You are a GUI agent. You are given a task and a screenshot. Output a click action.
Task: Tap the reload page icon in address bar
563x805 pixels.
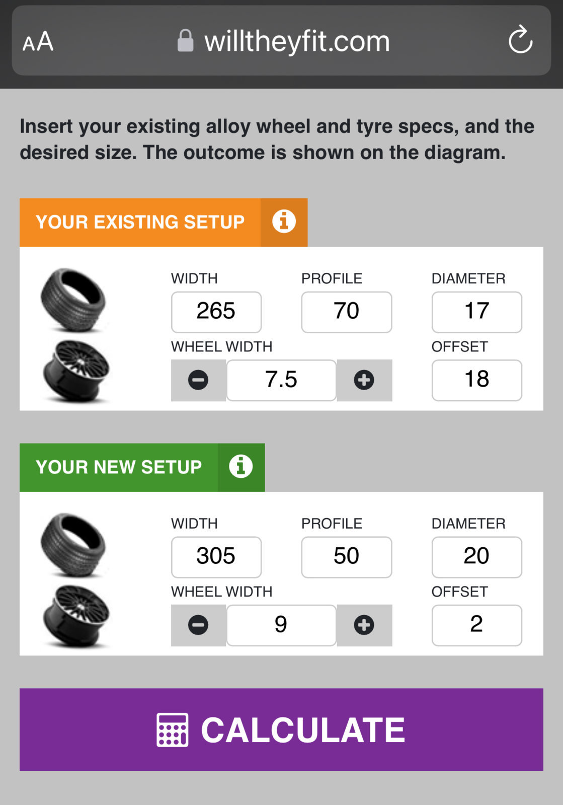pos(520,40)
